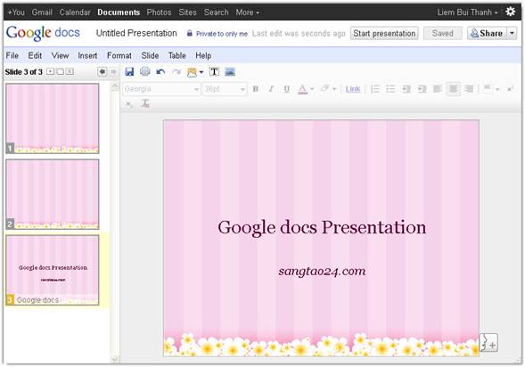The height and width of the screenshot is (367, 525).
Task: Duplicate the slide using the middle small icon
Action: [60, 71]
